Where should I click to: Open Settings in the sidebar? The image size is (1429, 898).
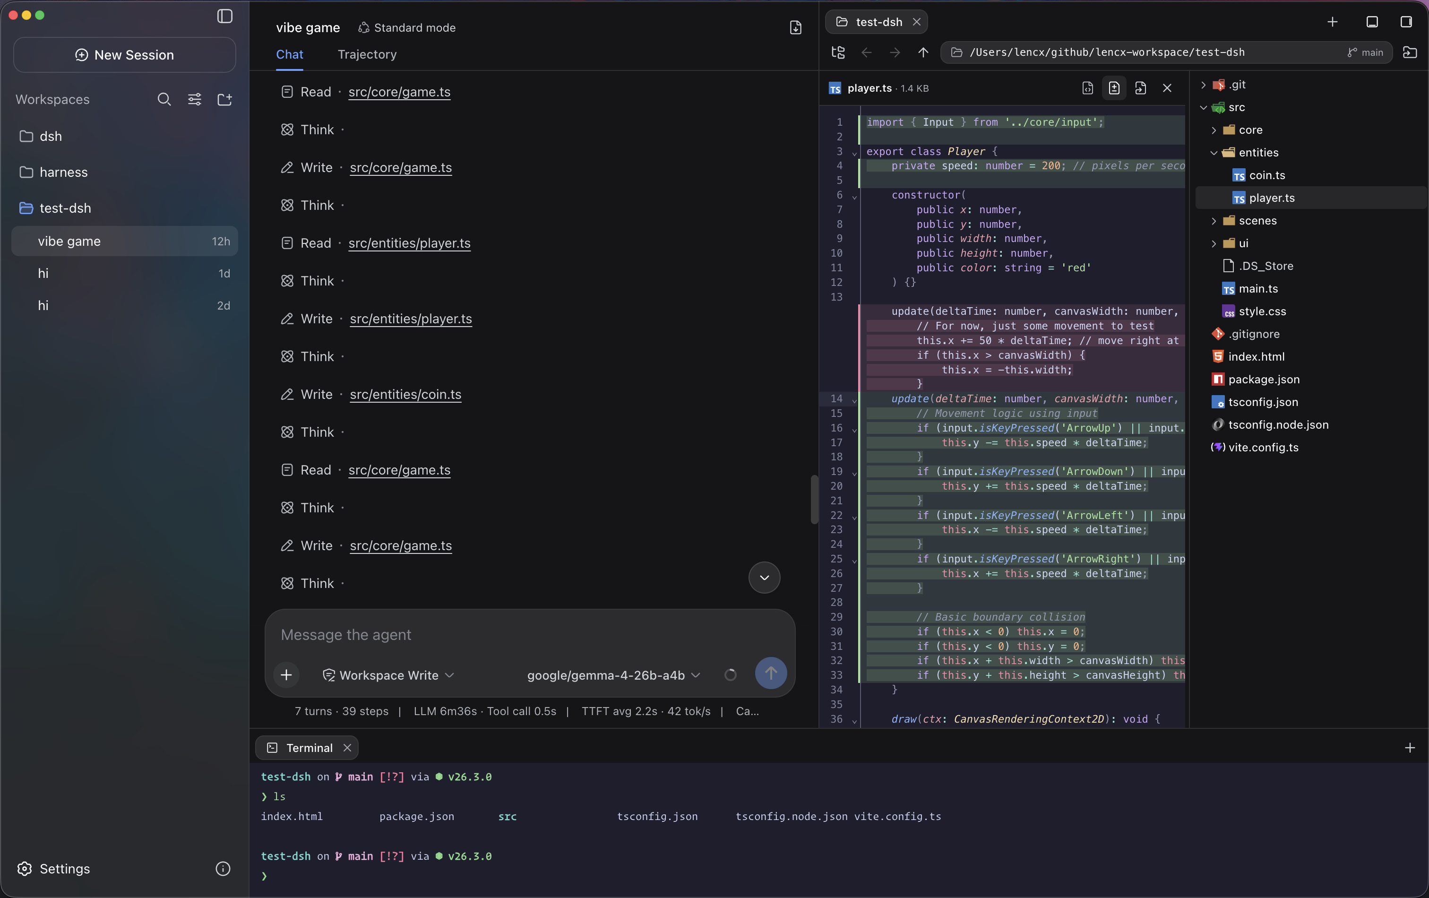point(53,868)
